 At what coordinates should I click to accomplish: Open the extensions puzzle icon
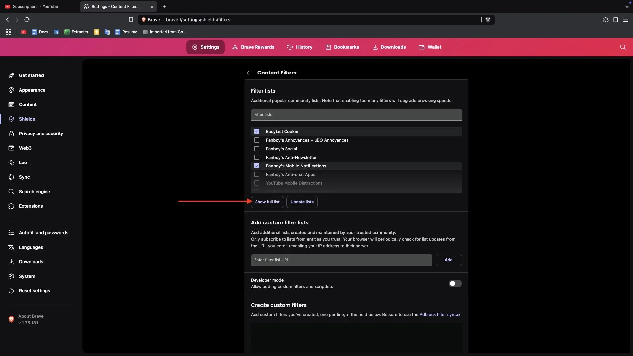606,20
